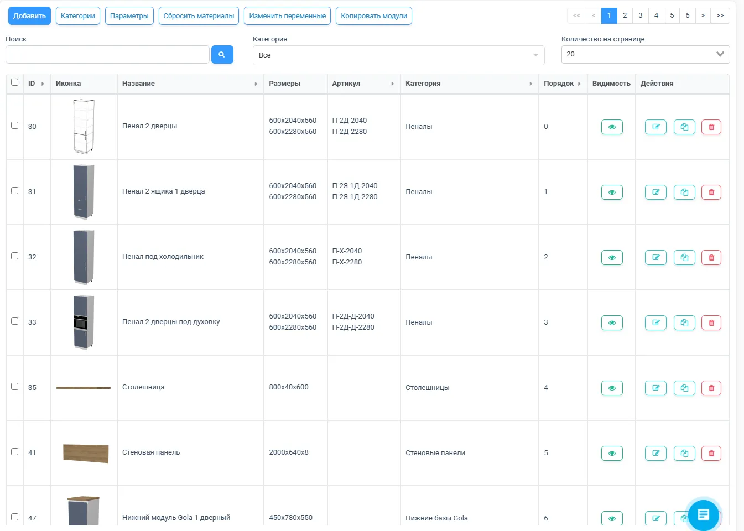This screenshot has height=531, width=744.
Task: Delete Пенал 2 дверцы под духовку row
Action: tap(711, 322)
